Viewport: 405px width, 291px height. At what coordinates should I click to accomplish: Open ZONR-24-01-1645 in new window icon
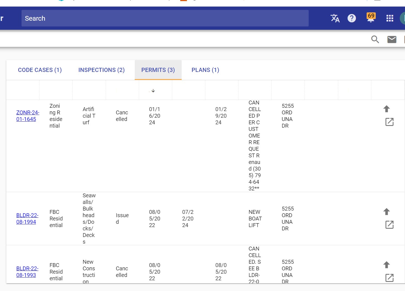389,122
